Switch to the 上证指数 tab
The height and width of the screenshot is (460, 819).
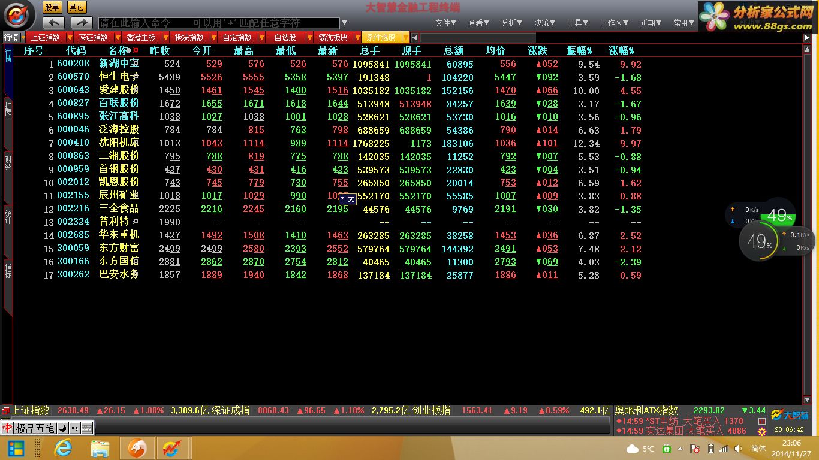coord(46,37)
